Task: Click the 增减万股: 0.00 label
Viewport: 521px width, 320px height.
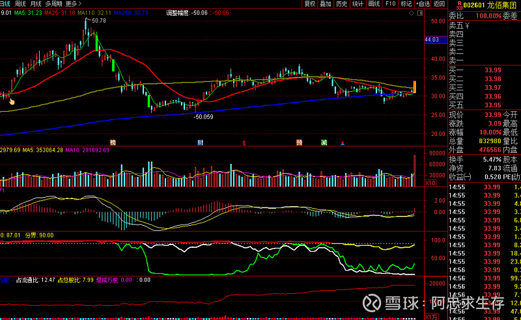Action: coord(114,280)
